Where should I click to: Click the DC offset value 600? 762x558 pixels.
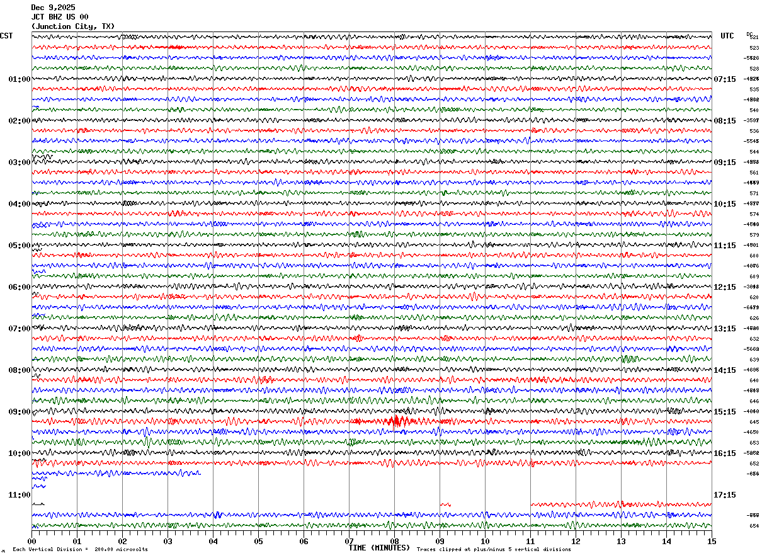pyautogui.click(x=754, y=256)
